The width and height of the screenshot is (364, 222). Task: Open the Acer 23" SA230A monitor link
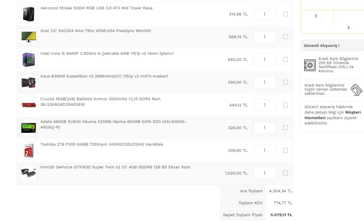[95, 31]
